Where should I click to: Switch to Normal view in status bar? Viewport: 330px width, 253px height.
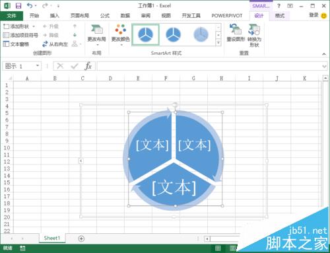[x=218, y=248]
